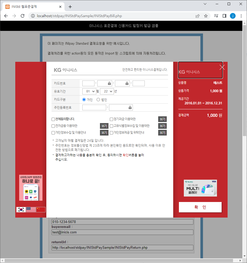View 전자금융 이용약관 with 보기 button
The image size is (247, 263).
click(x=104, y=126)
